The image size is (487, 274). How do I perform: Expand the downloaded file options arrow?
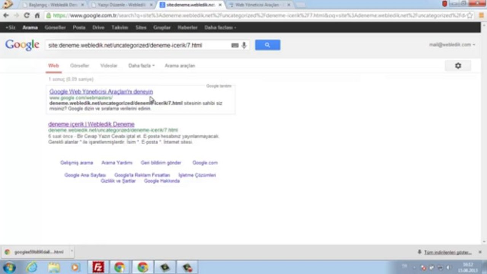(72, 252)
